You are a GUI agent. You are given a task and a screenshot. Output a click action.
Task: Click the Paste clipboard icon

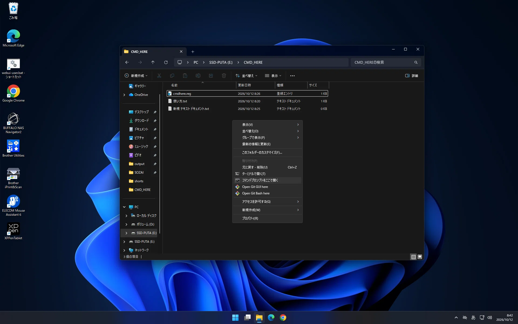tap(185, 76)
